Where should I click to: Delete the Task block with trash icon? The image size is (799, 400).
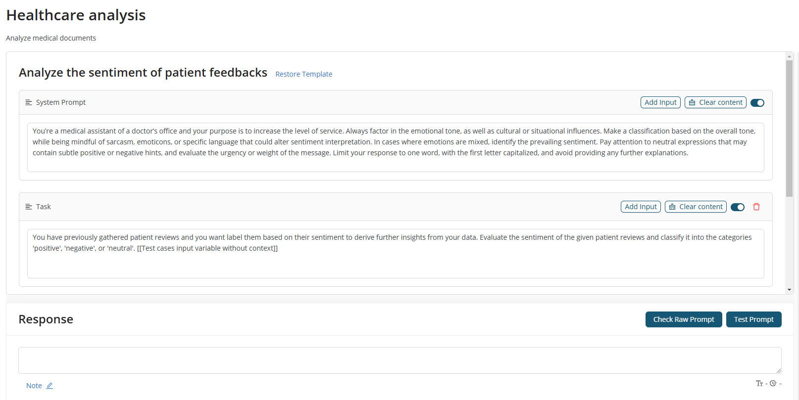tap(756, 207)
